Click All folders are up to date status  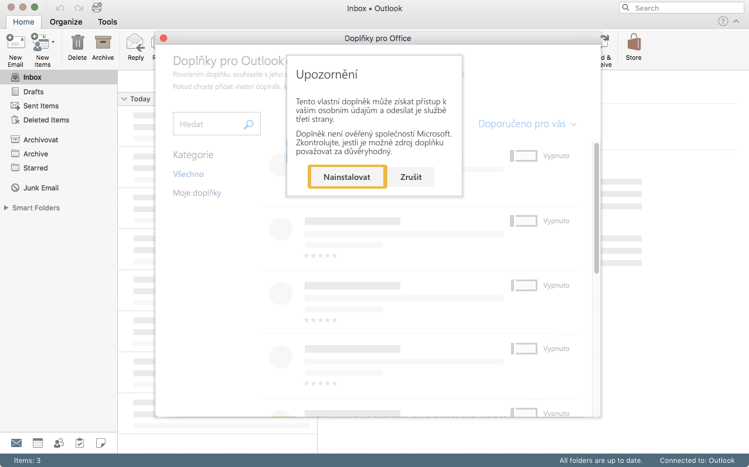coord(601,461)
